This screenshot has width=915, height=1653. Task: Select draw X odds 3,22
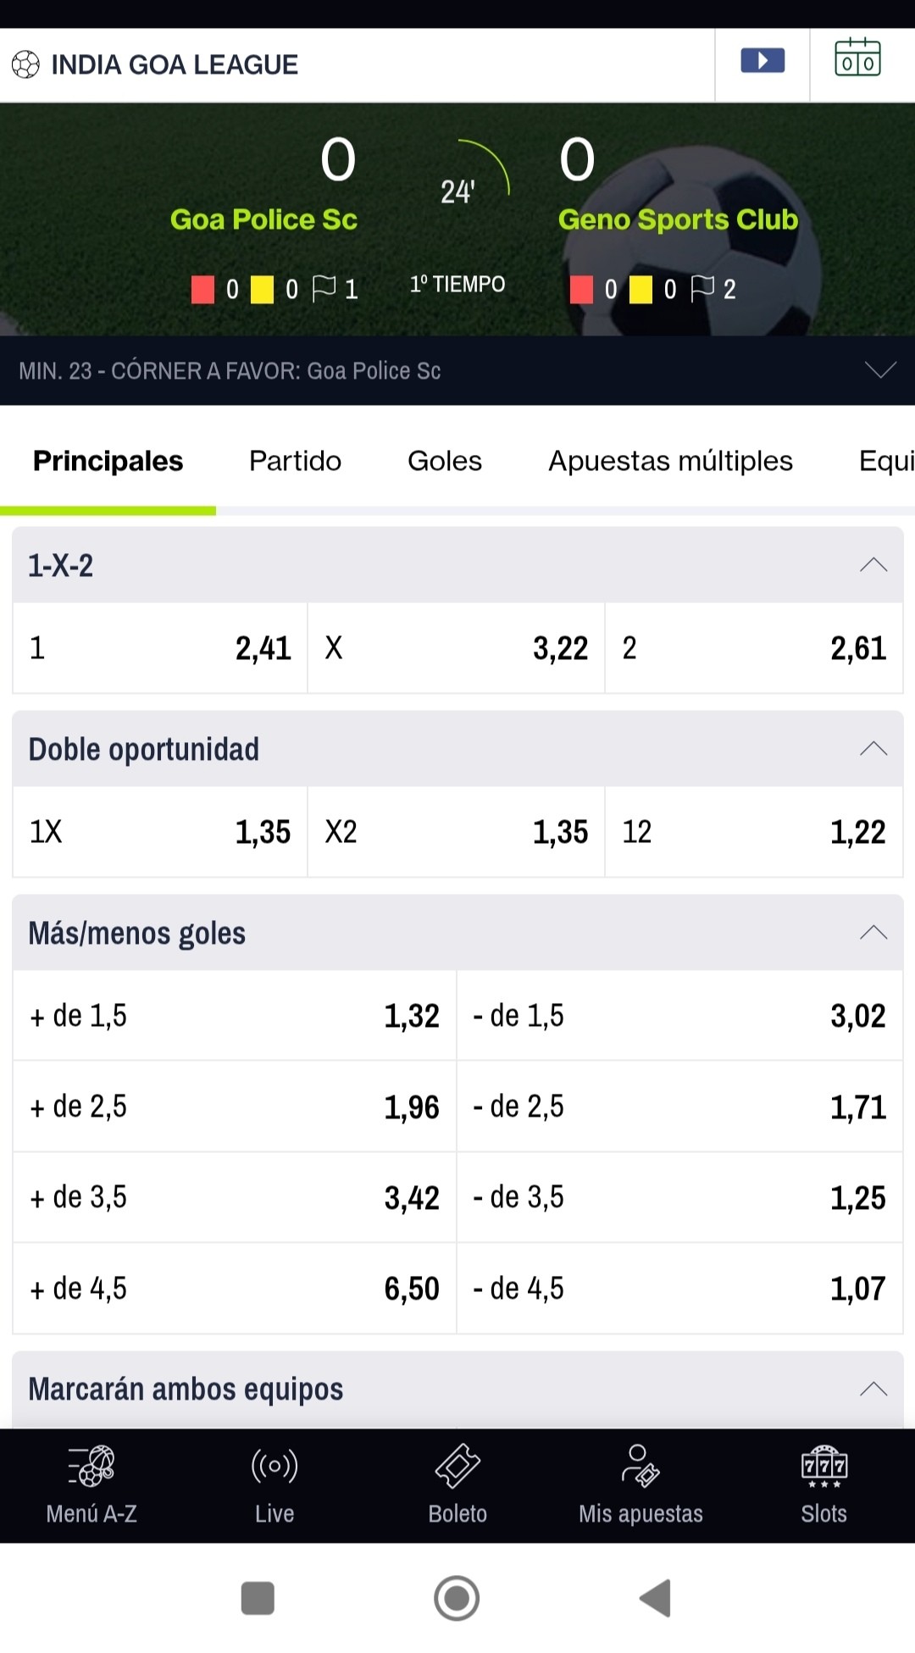457,648
